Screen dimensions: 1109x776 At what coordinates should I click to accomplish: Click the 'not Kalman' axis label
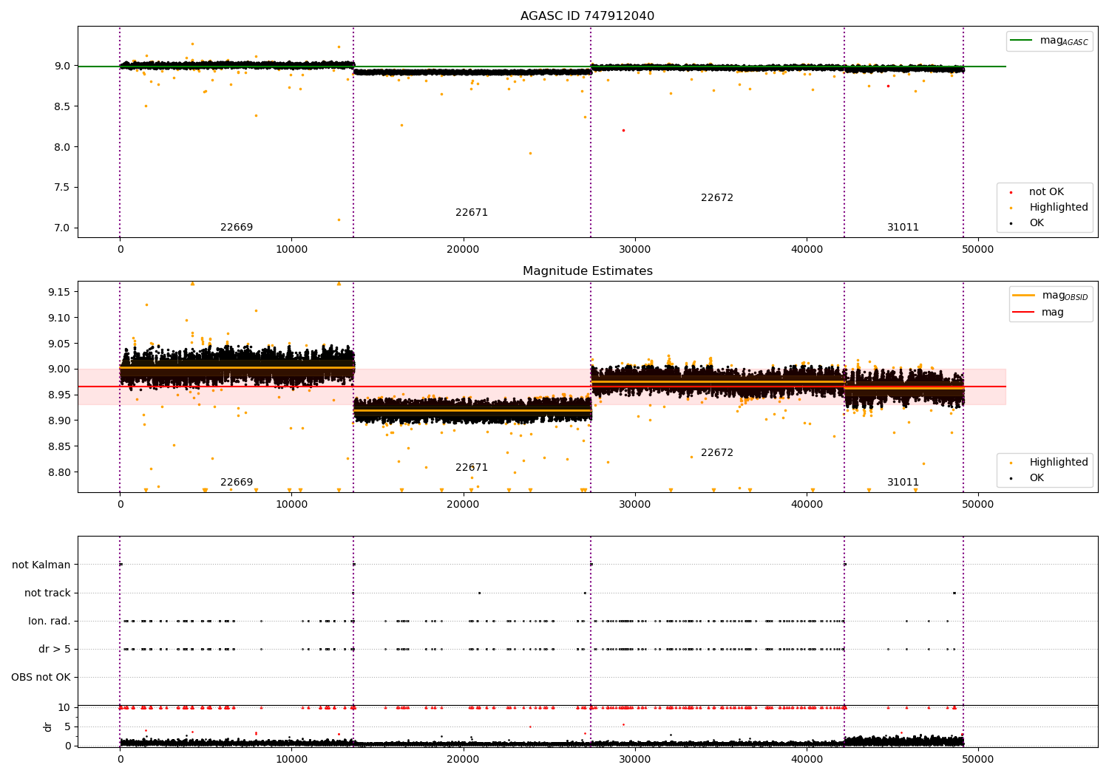(x=41, y=565)
